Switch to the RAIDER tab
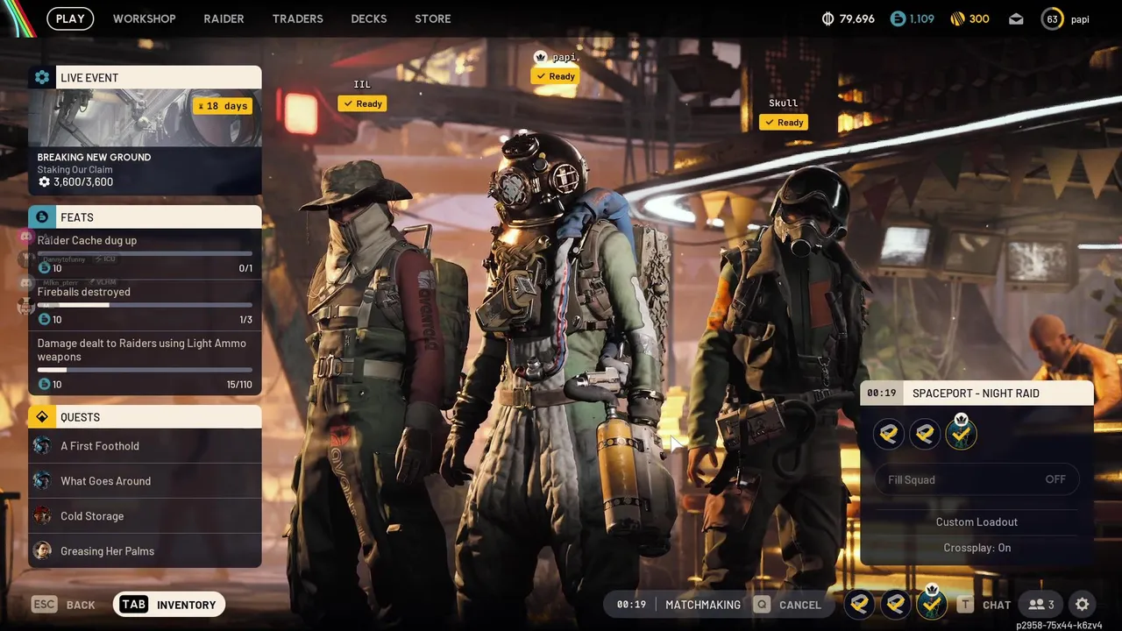Screen dimensions: 1122x631 click(224, 18)
